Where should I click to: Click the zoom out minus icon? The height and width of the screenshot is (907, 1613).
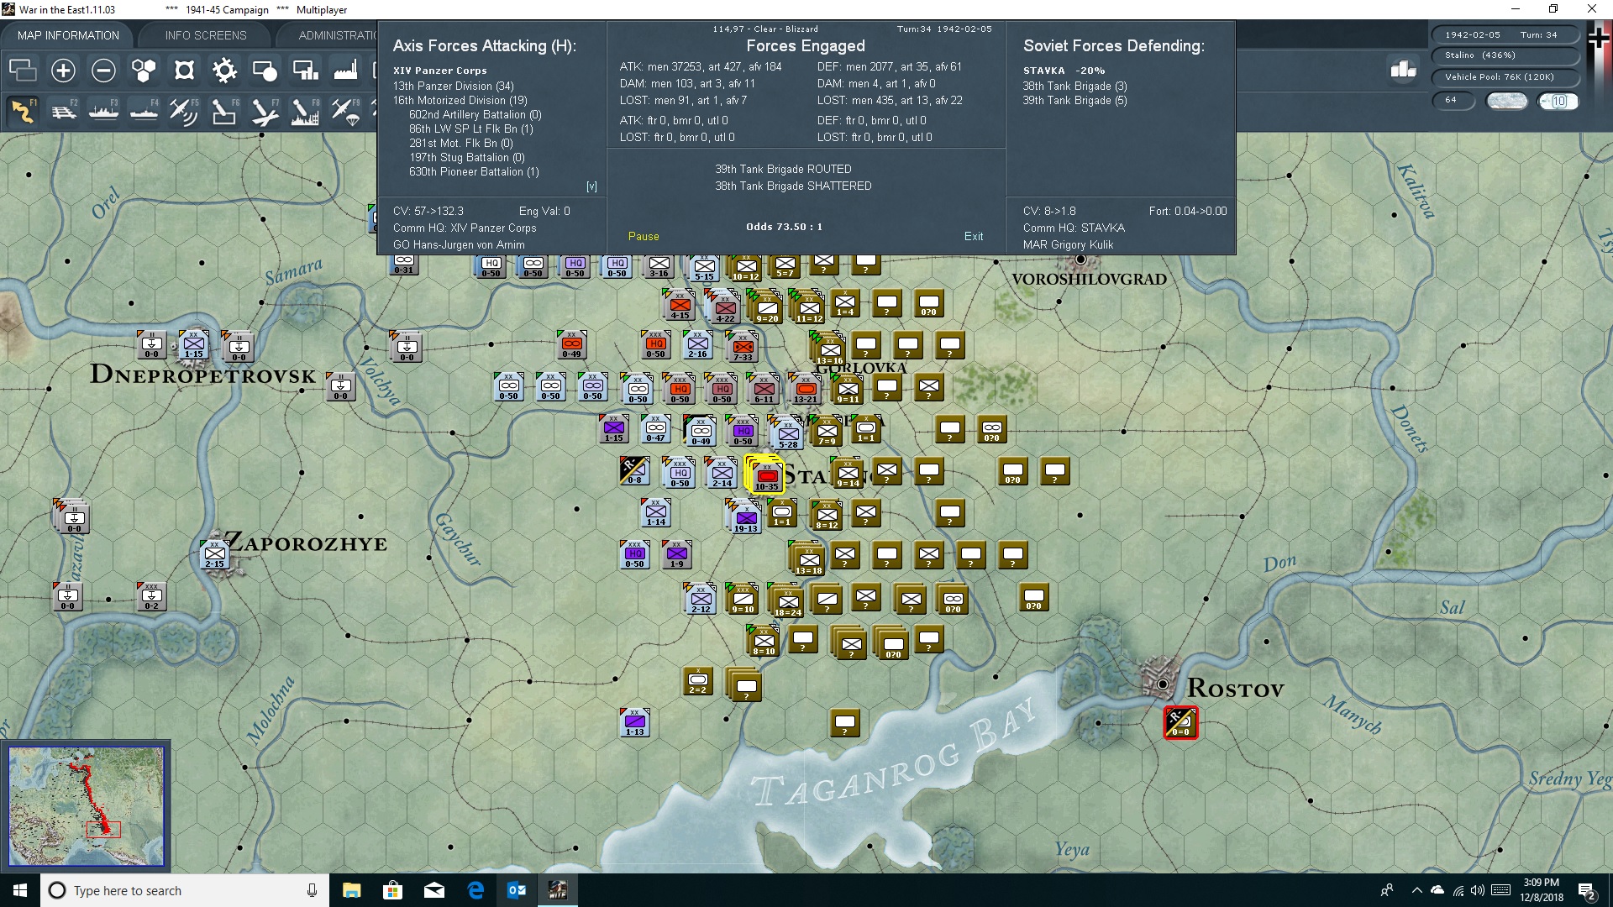103,71
